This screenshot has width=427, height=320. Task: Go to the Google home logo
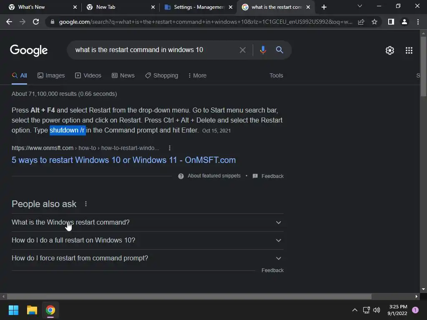click(x=29, y=50)
